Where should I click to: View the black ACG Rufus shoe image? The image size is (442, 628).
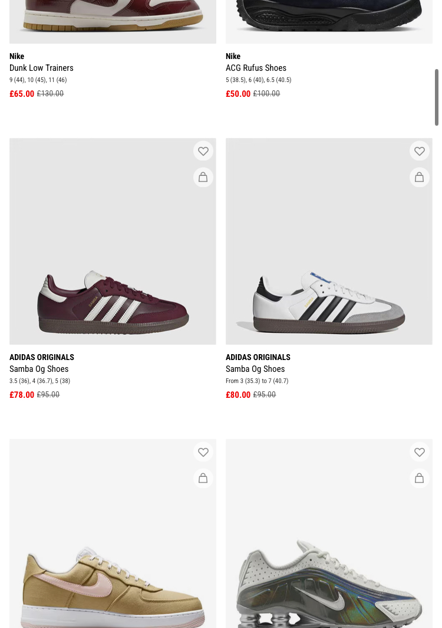329,18
